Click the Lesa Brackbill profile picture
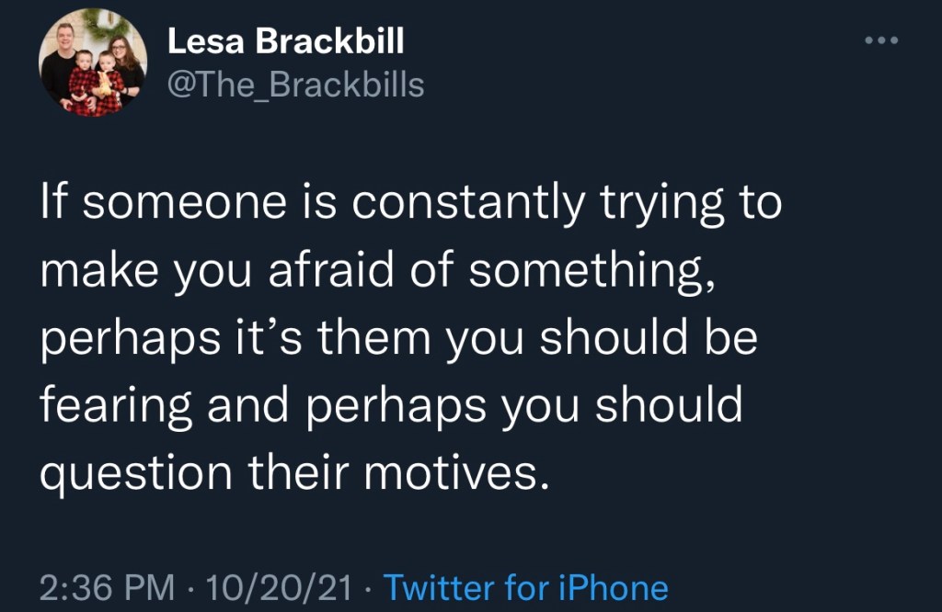Screen dimensions: 942x612 pos(92,62)
